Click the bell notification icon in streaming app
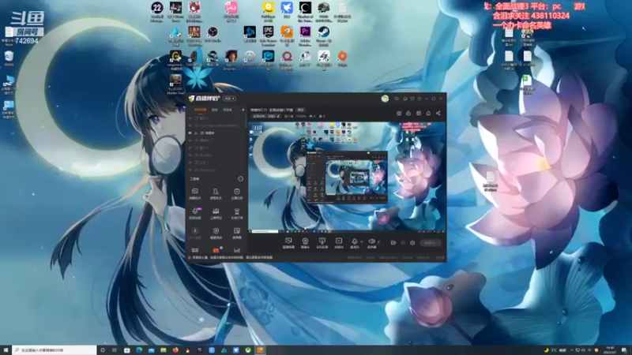Image resolution: width=632 pixels, height=355 pixels. click(428, 114)
